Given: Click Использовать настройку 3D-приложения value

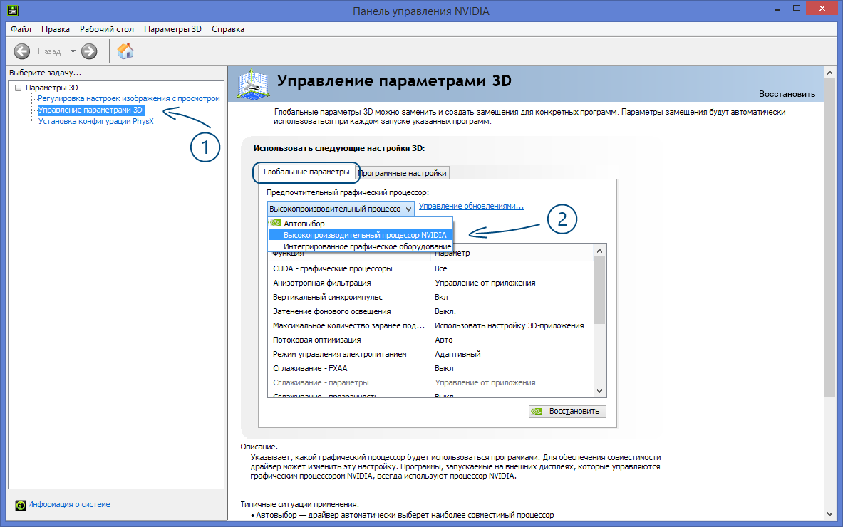Looking at the screenshot, I should pyautogui.click(x=509, y=325).
